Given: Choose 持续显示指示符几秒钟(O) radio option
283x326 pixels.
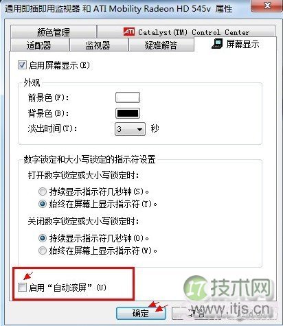Looking at the screenshot, I should click(x=43, y=238).
